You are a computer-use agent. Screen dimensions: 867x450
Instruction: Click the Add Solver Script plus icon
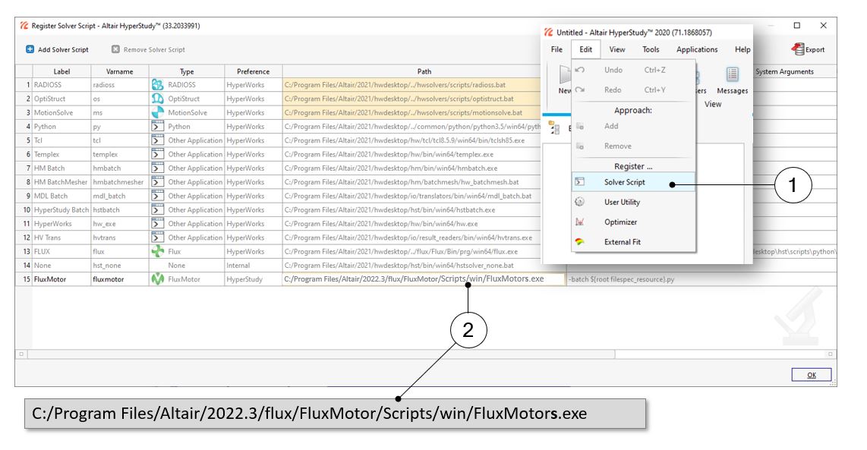pyautogui.click(x=30, y=49)
